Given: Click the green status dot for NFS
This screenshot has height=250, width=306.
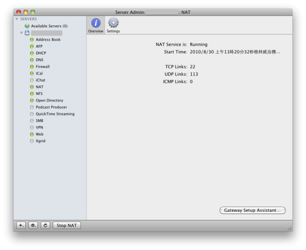Looking at the screenshot, I should coord(32,94).
